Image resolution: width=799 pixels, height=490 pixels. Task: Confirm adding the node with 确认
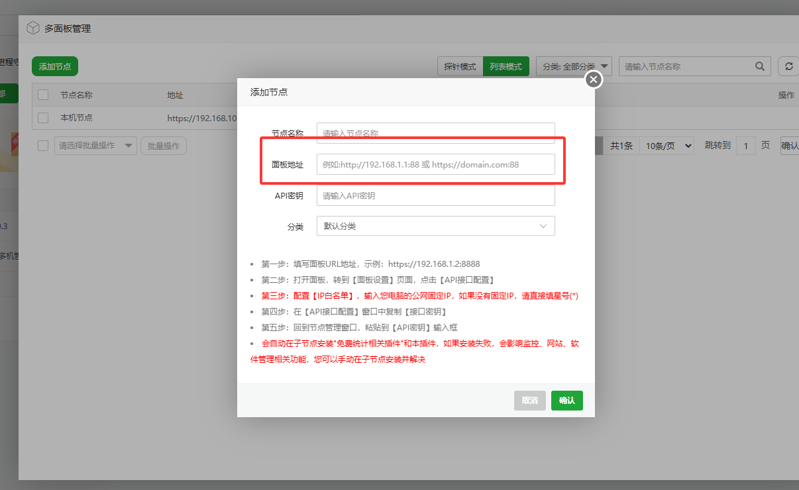coord(566,400)
